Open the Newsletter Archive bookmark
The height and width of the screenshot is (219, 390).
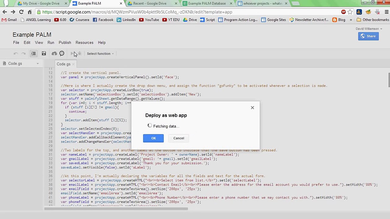pyautogui.click(x=309, y=20)
